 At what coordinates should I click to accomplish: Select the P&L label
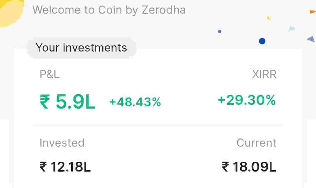49,74
